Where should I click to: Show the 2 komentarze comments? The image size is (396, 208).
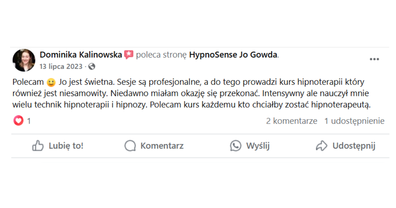(x=292, y=121)
